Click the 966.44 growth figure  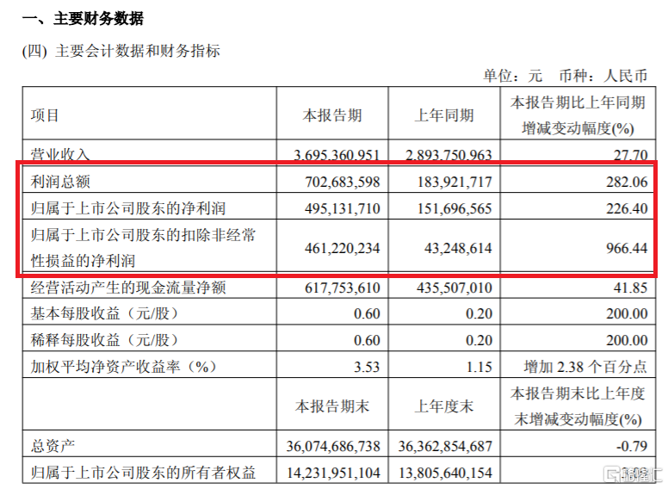(x=627, y=248)
